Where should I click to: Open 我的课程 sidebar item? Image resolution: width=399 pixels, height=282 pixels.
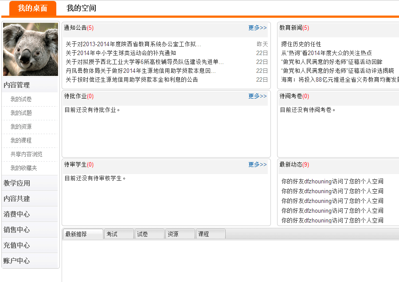pos(21,140)
